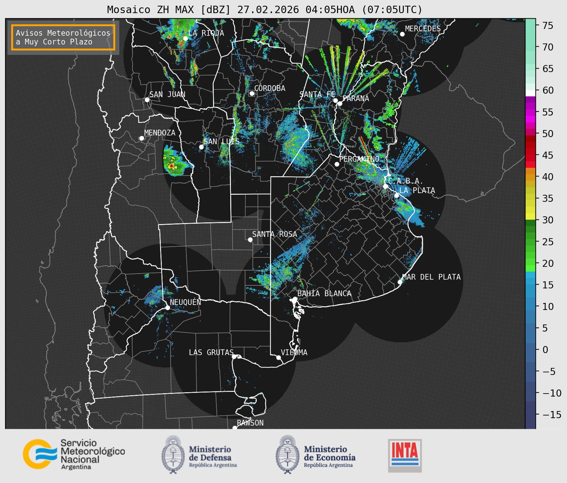This screenshot has width=567, height=483.
Task: Click the Servicio Meteorológico Nacional logo
Action: [74, 454]
